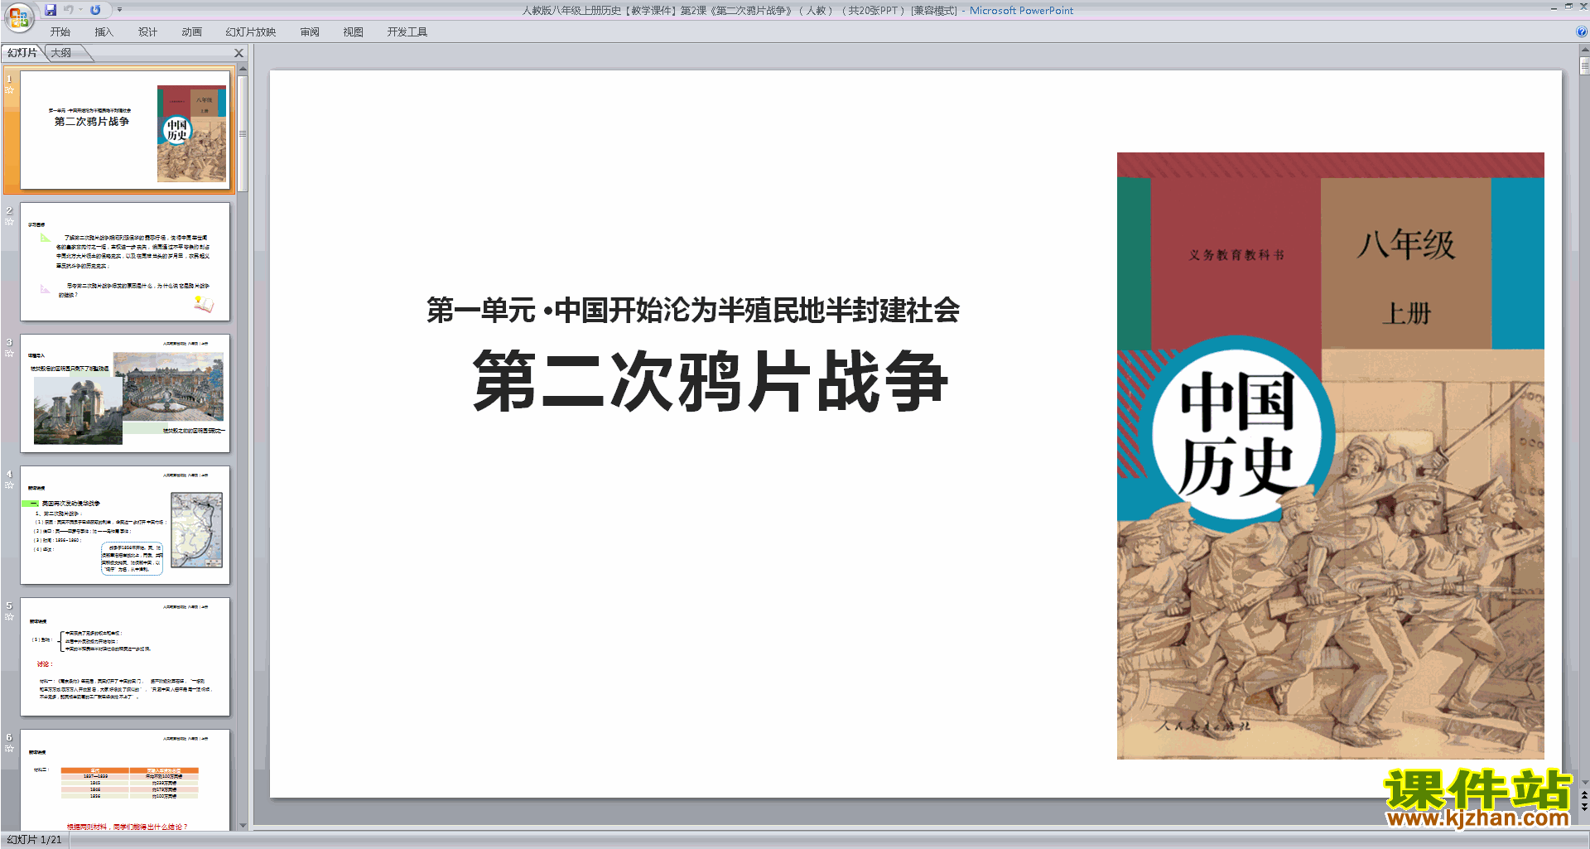The width and height of the screenshot is (1590, 849).
Task: Click thumbnail pane scroll-down arrow
Action: point(243,825)
